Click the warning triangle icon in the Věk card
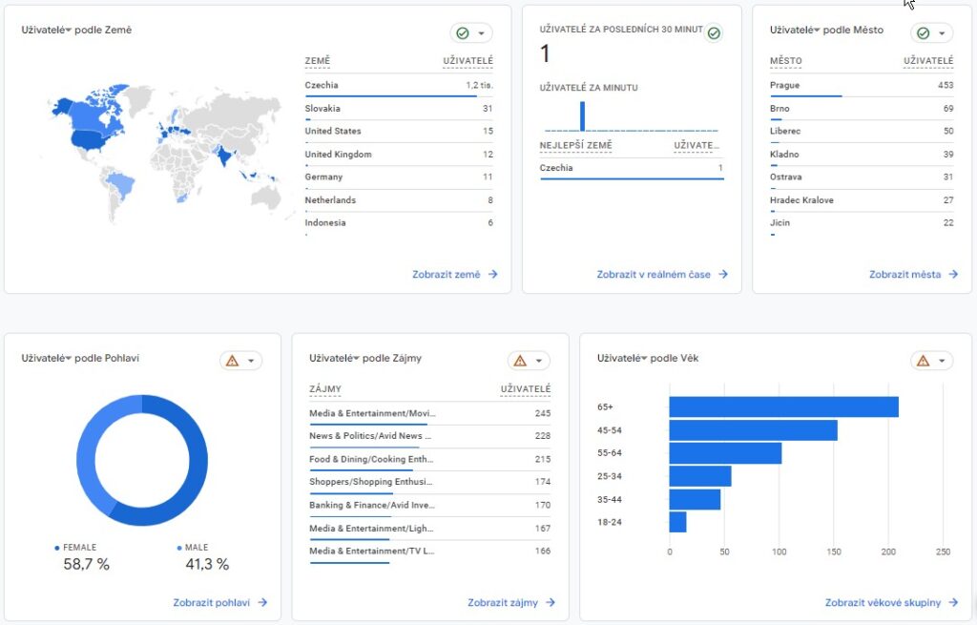 (x=923, y=361)
